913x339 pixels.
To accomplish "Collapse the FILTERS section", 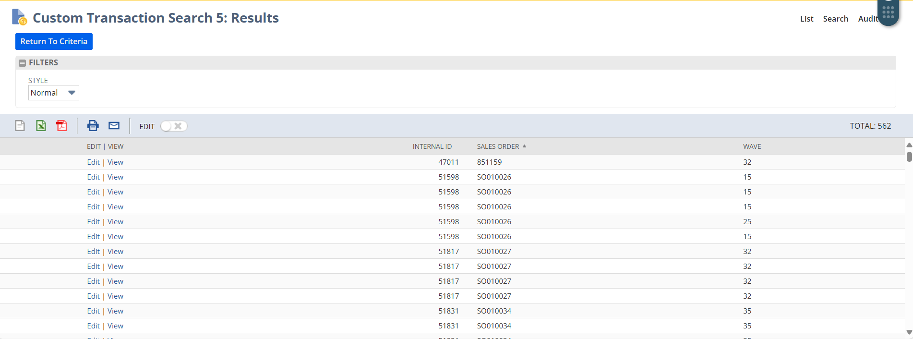I will point(22,63).
